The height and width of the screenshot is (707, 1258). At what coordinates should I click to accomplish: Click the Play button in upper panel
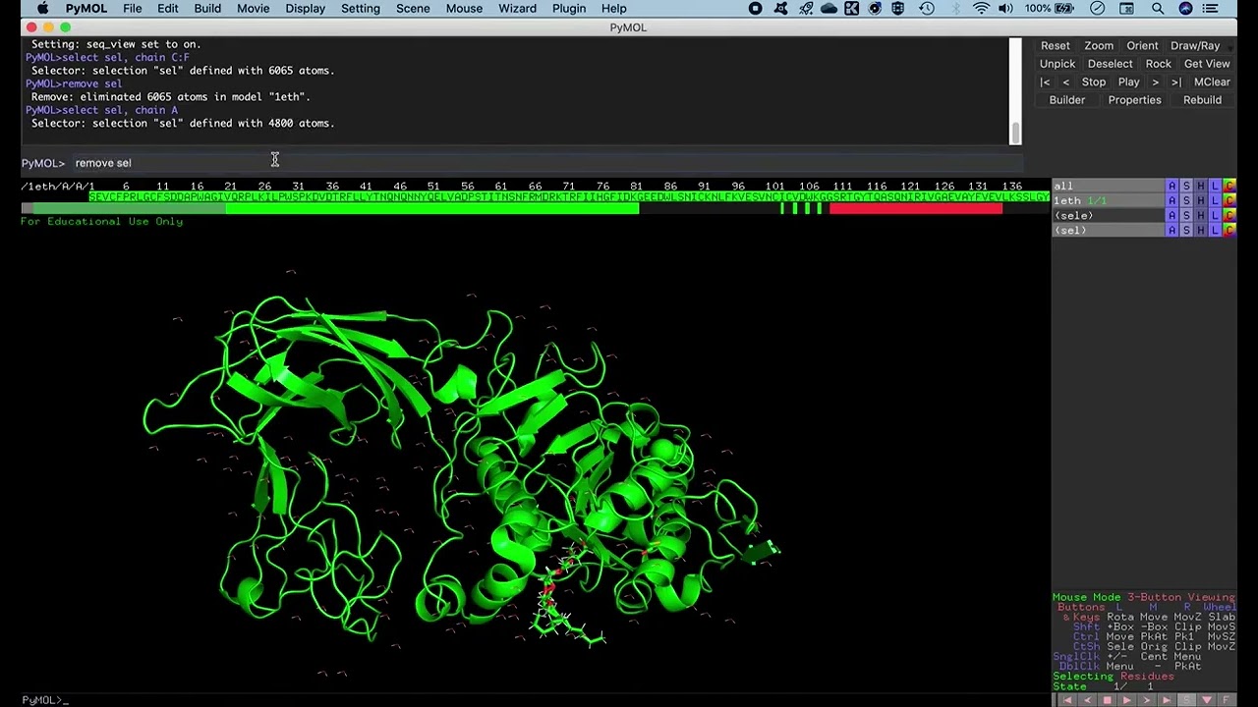[1128, 82]
